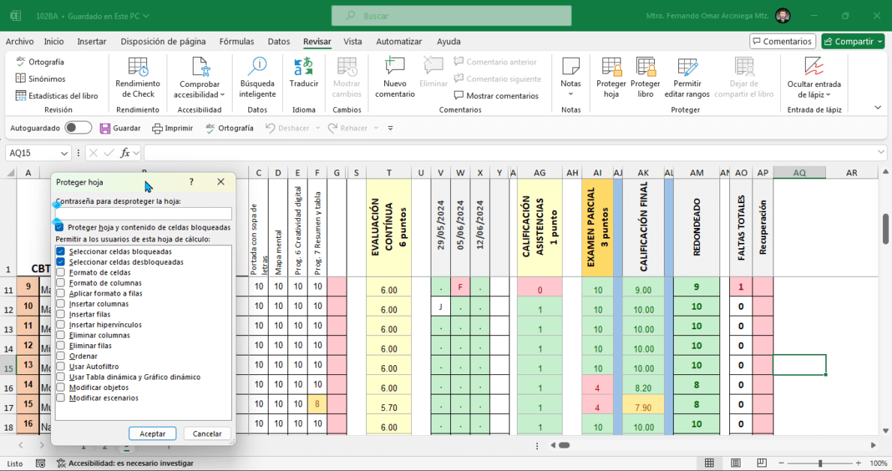The image size is (892, 471).
Task: Click the Cancelar button
Action: 207,433
